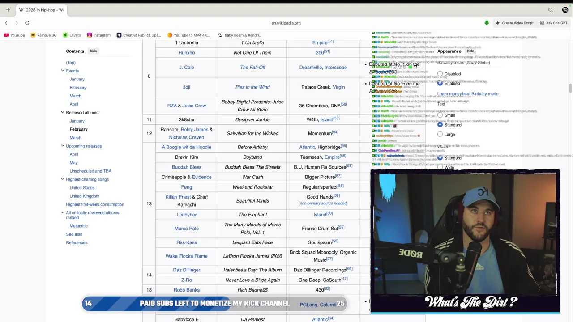Open the Daz Dillinger link
The height and width of the screenshot is (322, 573).
pos(187,270)
